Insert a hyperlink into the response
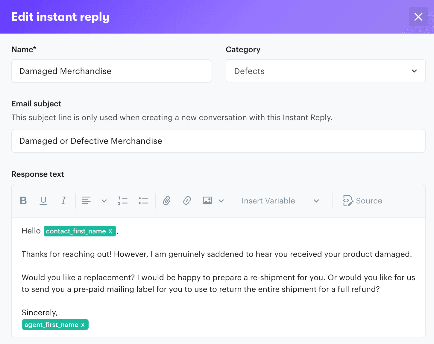Screen dimensions: 434x344 tap(187, 200)
